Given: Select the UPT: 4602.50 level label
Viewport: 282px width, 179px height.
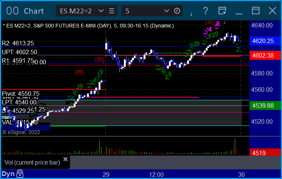Looking at the screenshot, I should [x=19, y=52].
